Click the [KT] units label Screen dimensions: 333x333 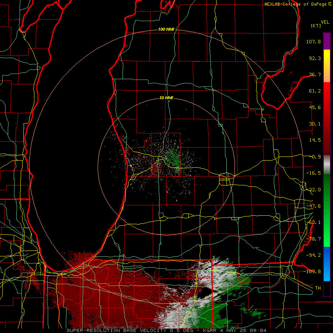pos(316,26)
